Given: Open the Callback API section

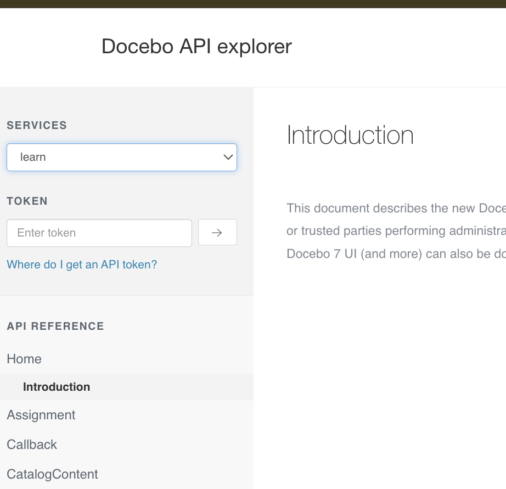Looking at the screenshot, I should (32, 445).
